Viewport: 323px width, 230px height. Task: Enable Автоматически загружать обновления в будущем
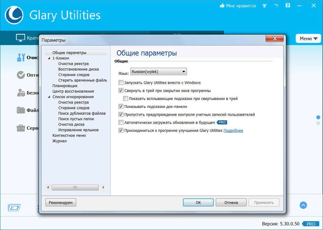click(121, 123)
